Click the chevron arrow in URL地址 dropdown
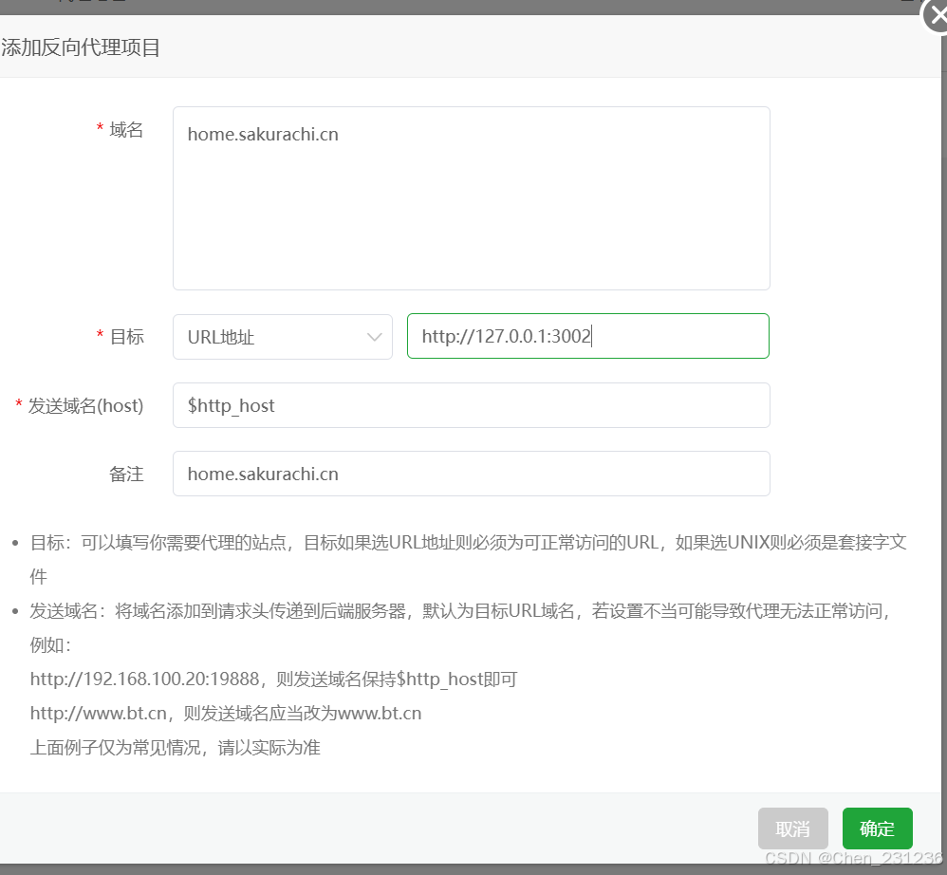This screenshot has height=875, width=947. [375, 337]
